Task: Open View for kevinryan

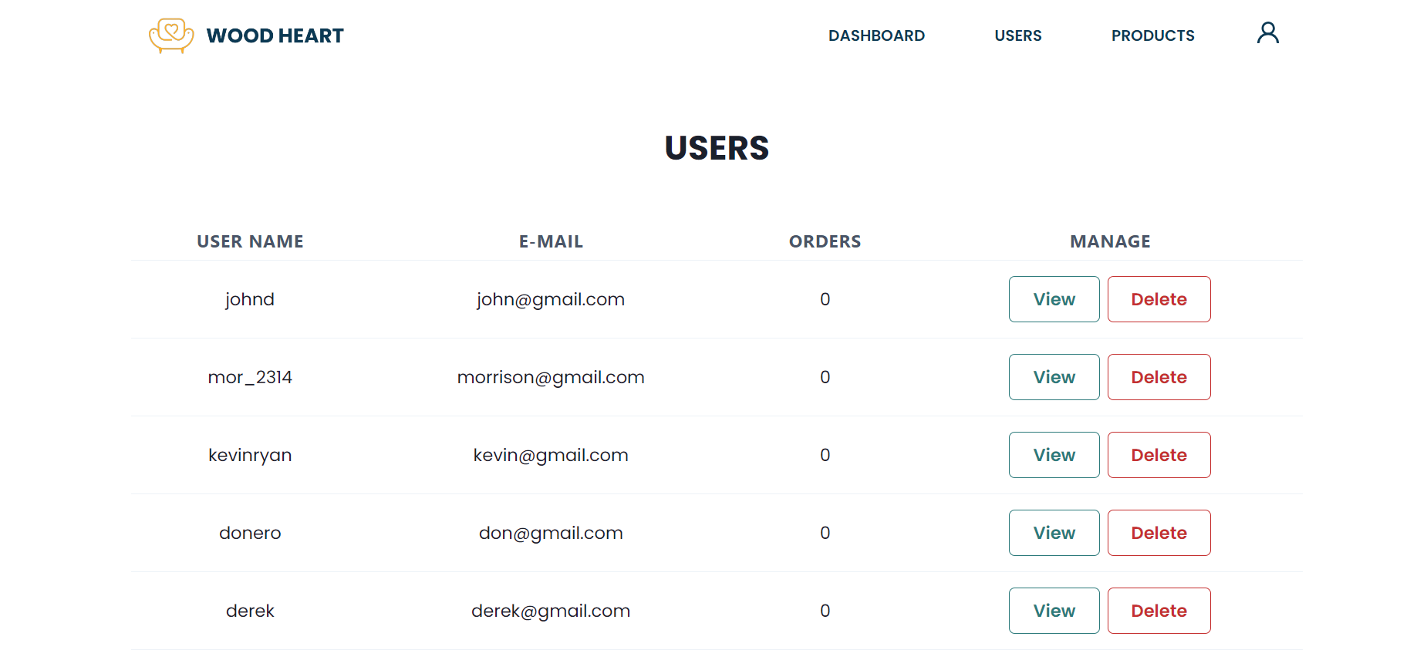Action: tap(1054, 455)
